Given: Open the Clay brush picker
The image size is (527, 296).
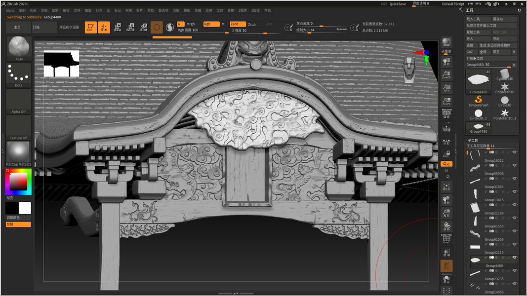Looking at the screenshot, I should click(19, 49).
